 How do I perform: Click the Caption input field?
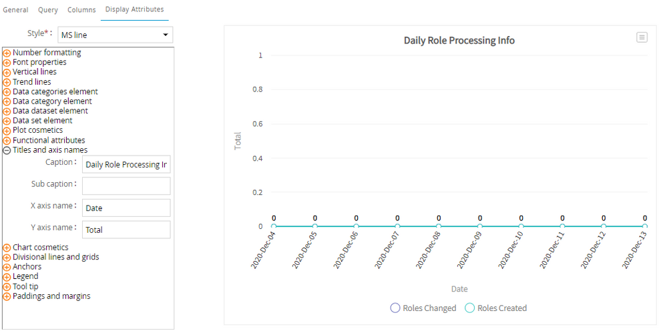[126, 165]
